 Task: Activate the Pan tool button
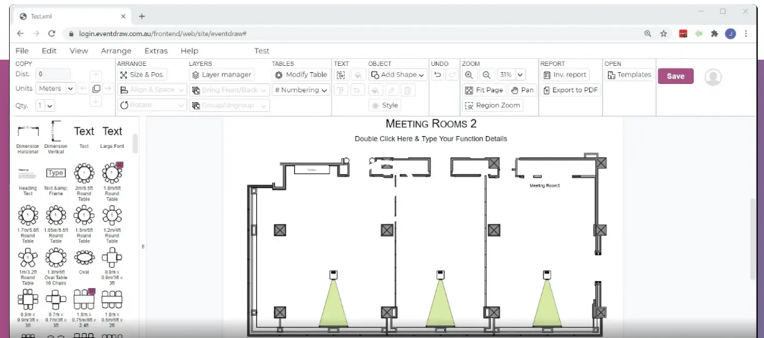click(x=523, y=90)
